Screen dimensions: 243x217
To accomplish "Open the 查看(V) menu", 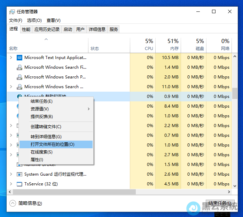I will point(54,20).
